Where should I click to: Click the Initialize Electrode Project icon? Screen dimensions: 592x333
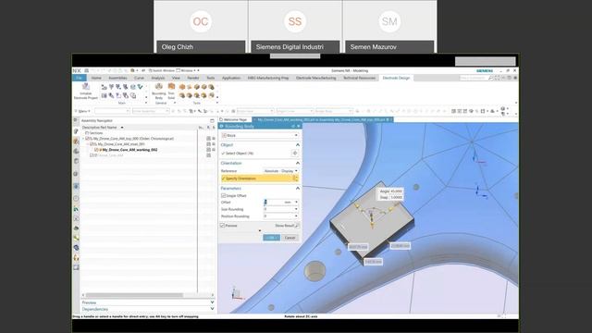point(86,87)
